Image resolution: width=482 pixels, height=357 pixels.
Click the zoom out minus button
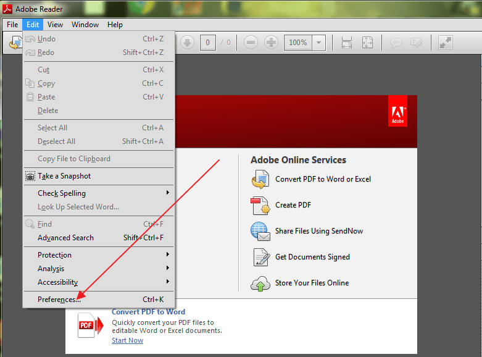click(251, 43)
